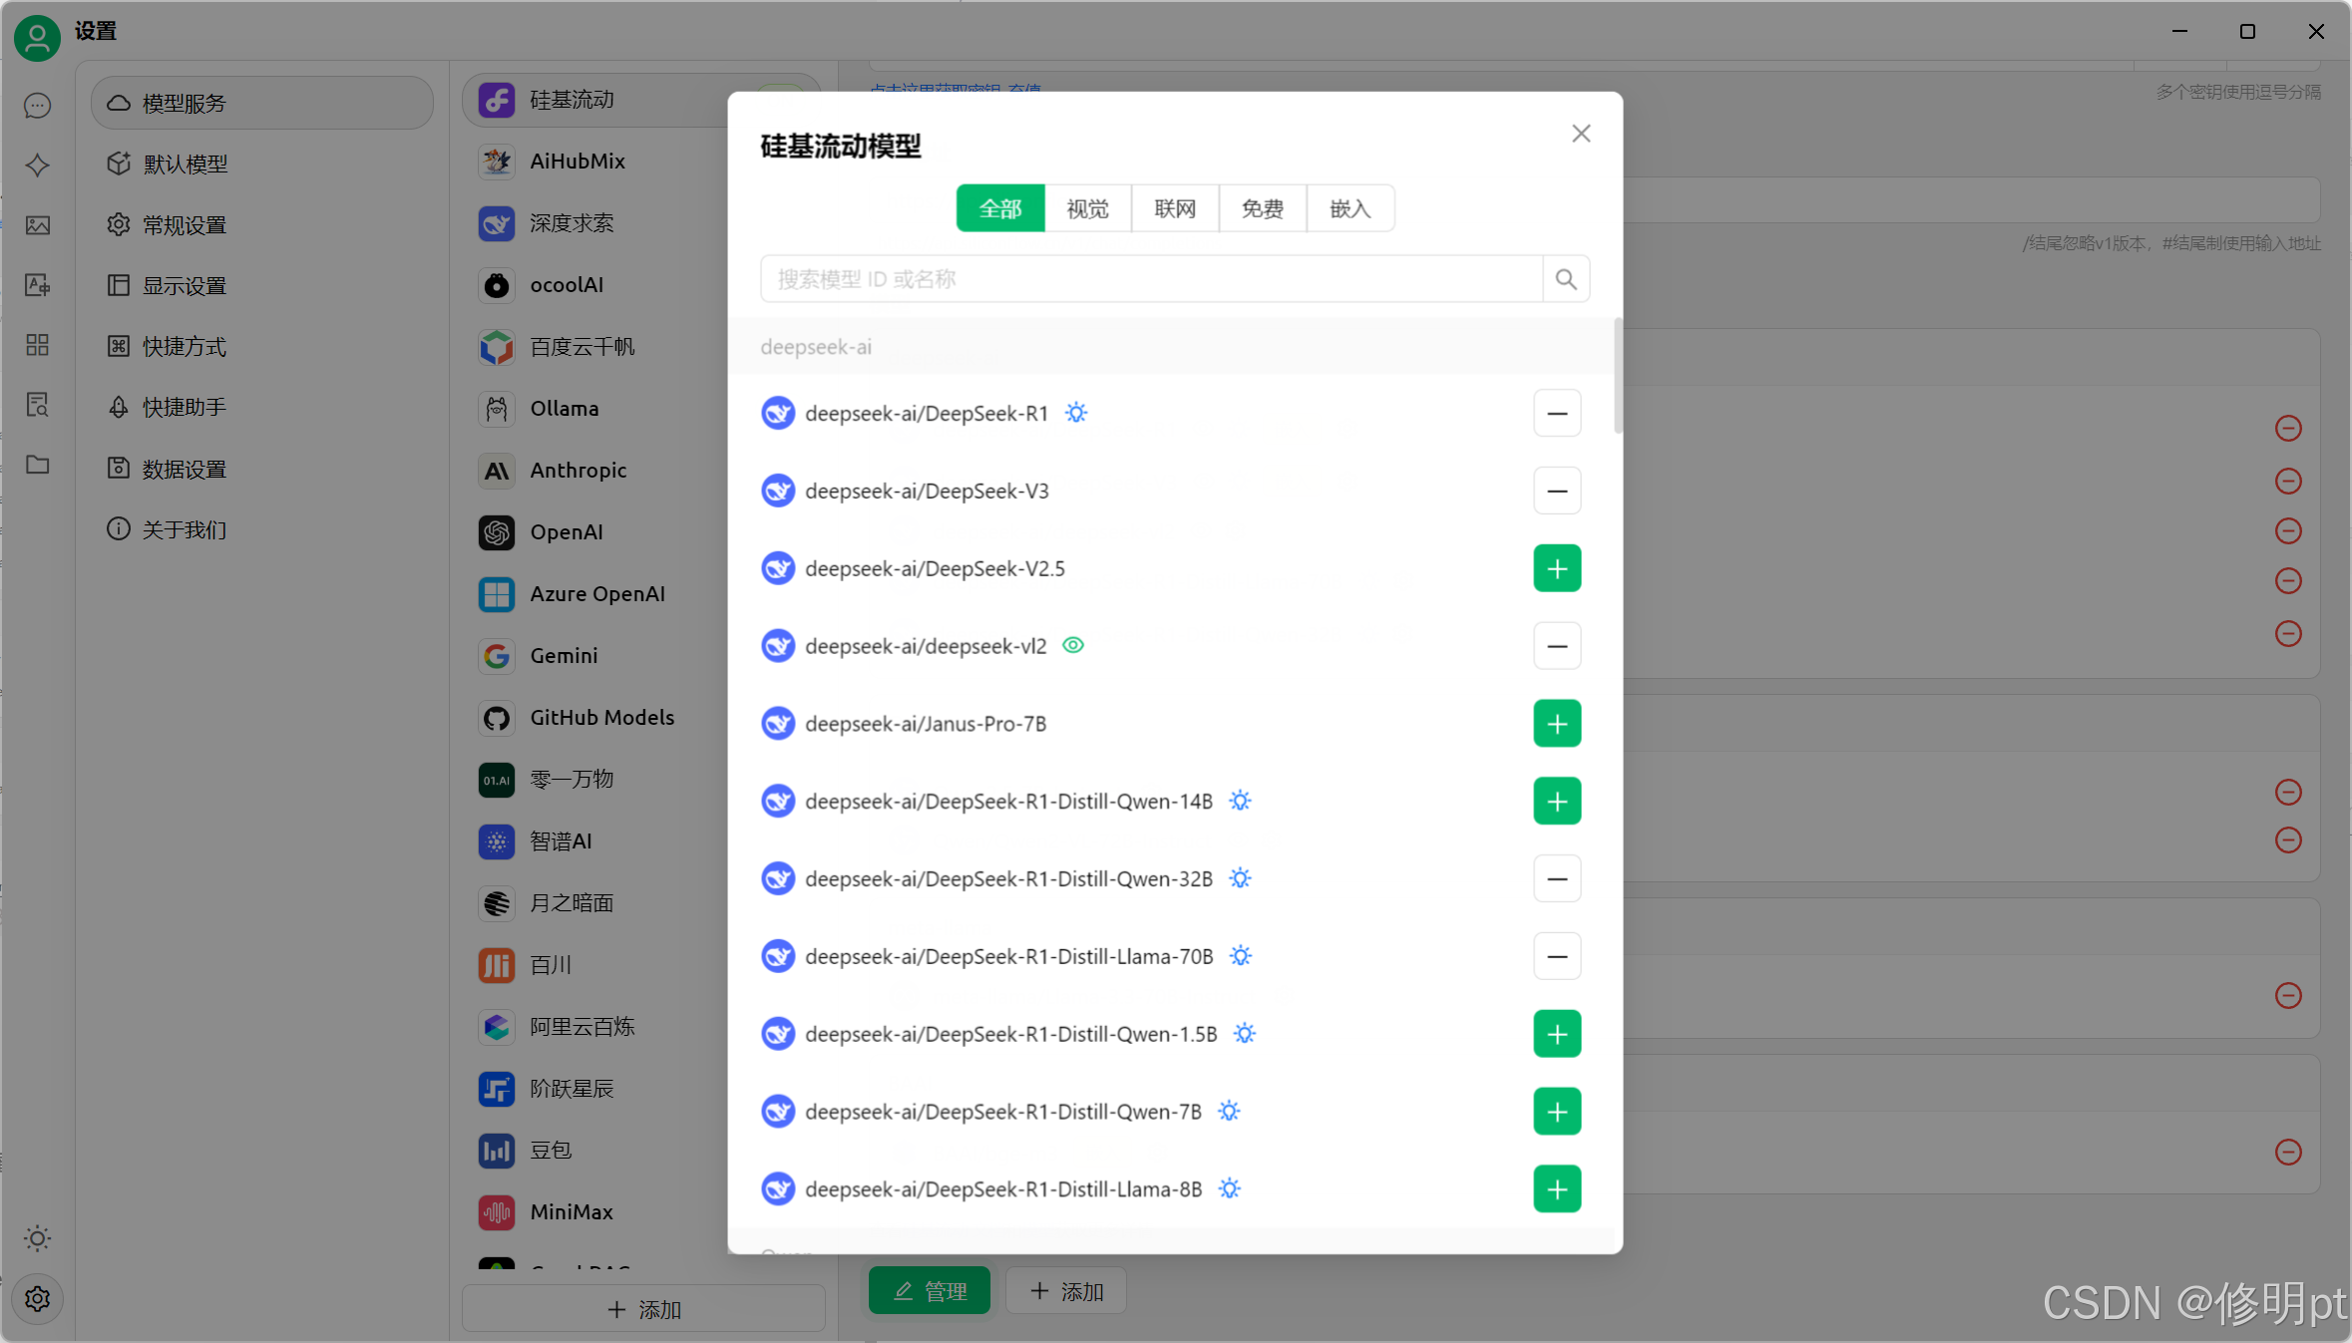Click the green 管理 button
The width and height of the screenshot is (2352, 1343).
[x=929, y=1291]
